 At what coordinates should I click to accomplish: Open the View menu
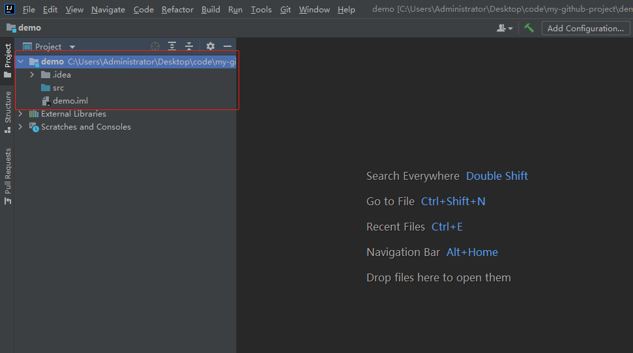click(74, 9)
